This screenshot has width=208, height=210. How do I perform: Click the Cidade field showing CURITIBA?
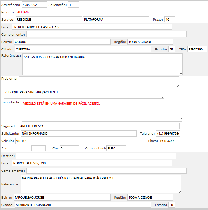click(83, 49)
